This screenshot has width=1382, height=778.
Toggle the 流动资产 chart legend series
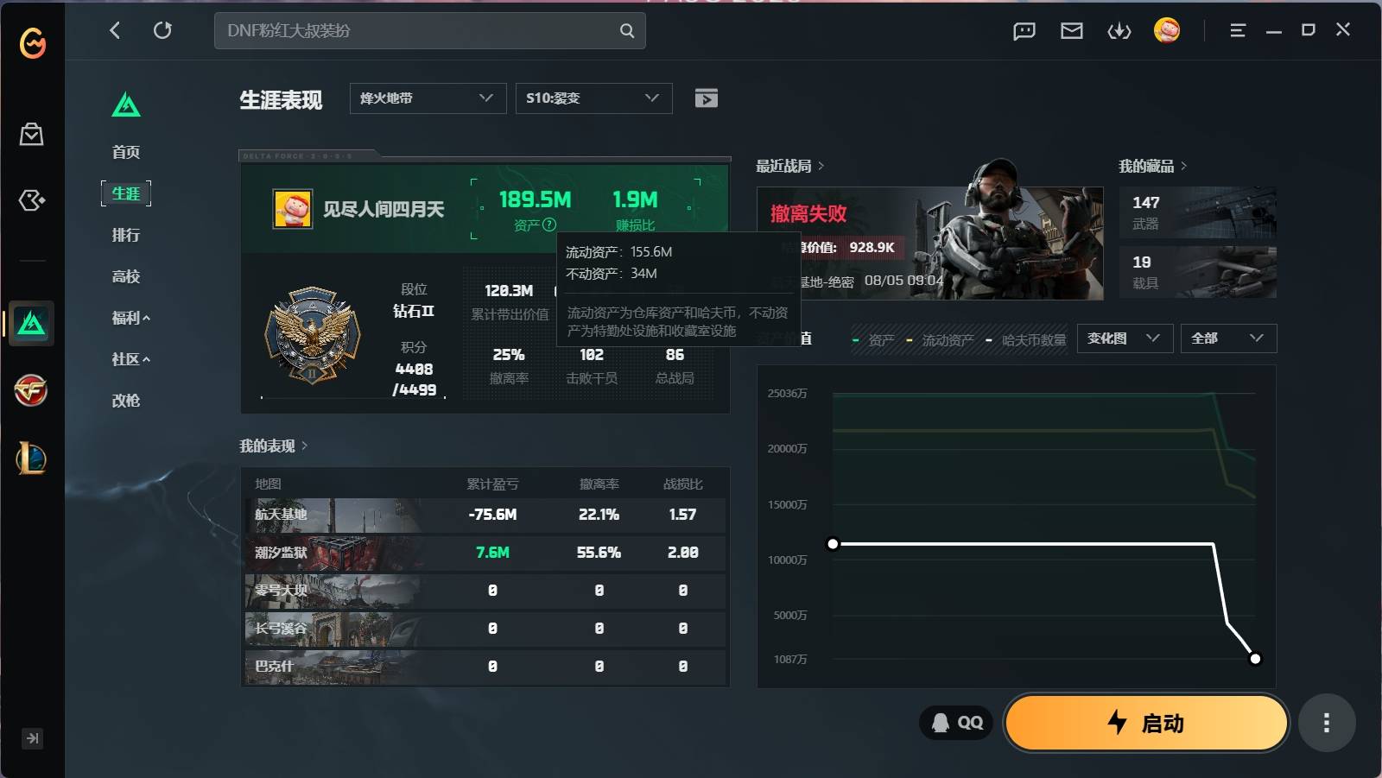pos(941,340)
